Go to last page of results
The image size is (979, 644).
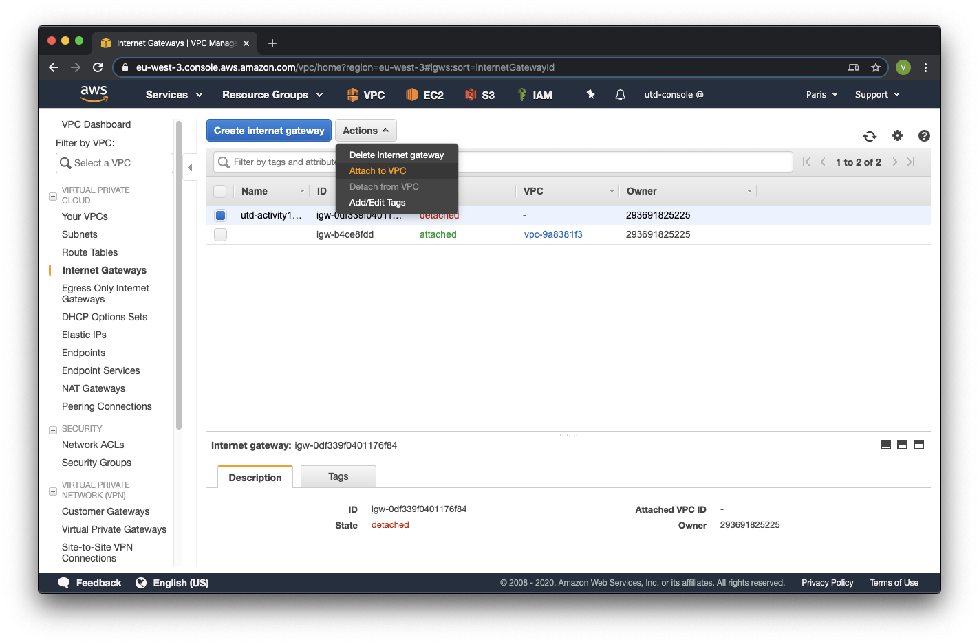pos(911,162)
